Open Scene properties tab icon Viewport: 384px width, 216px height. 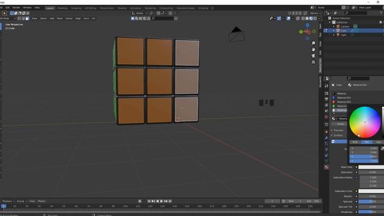[326, 111]
